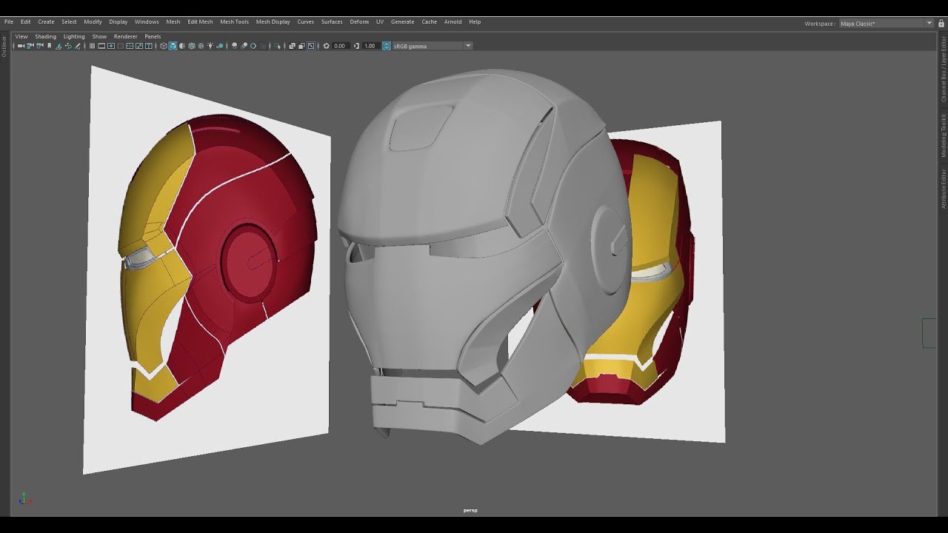
Task: Expand the Outliner side tab
Action: (x=4, y=47)
